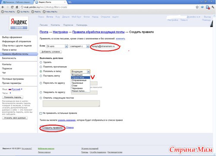
Task: Expand the совпадает с dropdown
Action: [79, 46]
